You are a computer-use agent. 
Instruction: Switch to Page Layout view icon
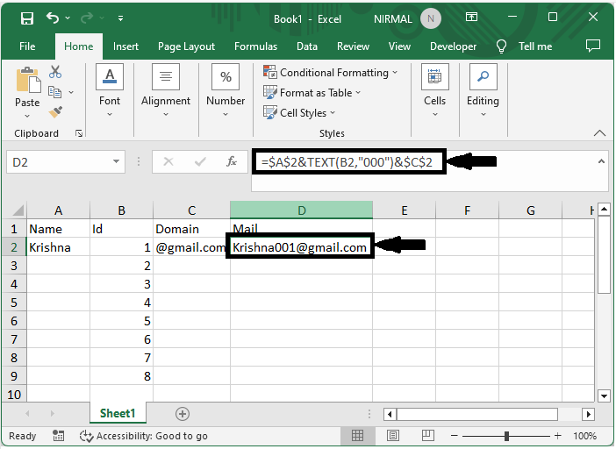coord(393,435)
